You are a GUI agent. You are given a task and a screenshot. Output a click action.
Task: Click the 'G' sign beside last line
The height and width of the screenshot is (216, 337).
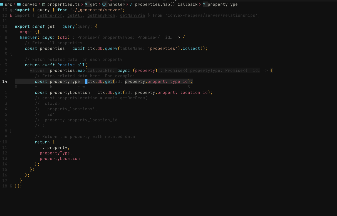pyautogui.click(x=11, y=186)
